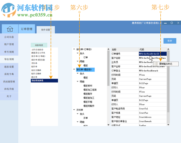Open the home page icon tab
The image size is (181, 143).
click(x=10, y=29)
